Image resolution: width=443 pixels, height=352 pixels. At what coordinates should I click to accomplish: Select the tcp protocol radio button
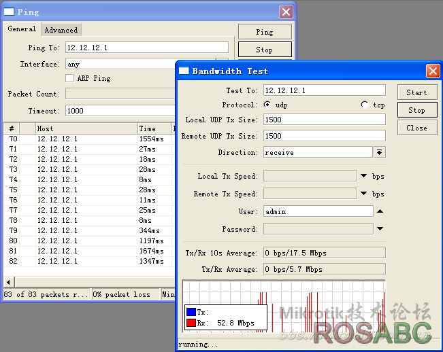pos(365,105)
